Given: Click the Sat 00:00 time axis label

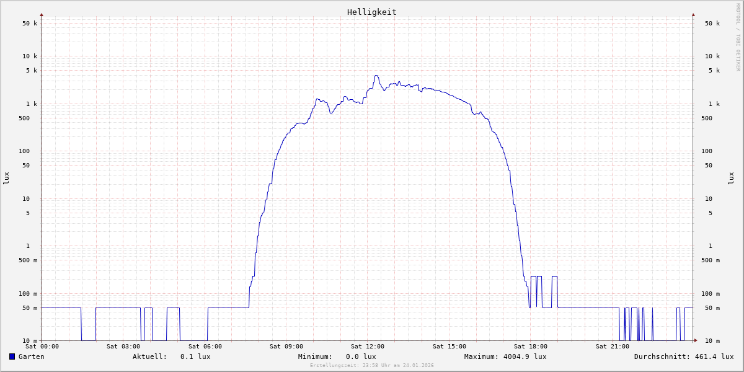Looking at the screenshot, I should (x=42, y=347).
